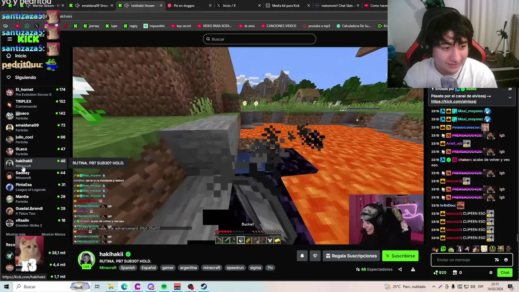The width and height of the screenshot is (519, 292).
Task: Click the 'Minecraft' category link
Action: pos(108,268)
